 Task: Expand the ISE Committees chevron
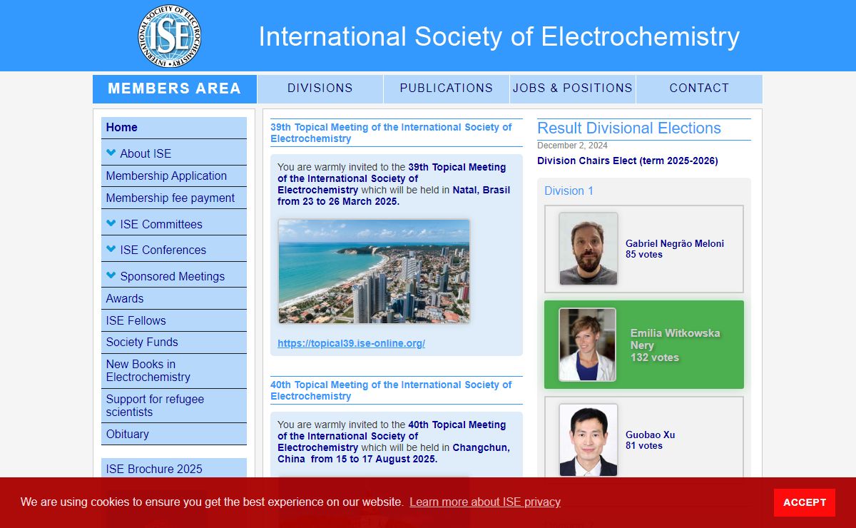click(111, 223)
